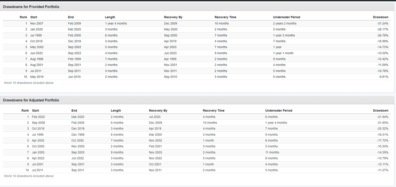Click the '-13.55%' drawdown value
This screenshot has height=187, width=396.
point(383,53)
